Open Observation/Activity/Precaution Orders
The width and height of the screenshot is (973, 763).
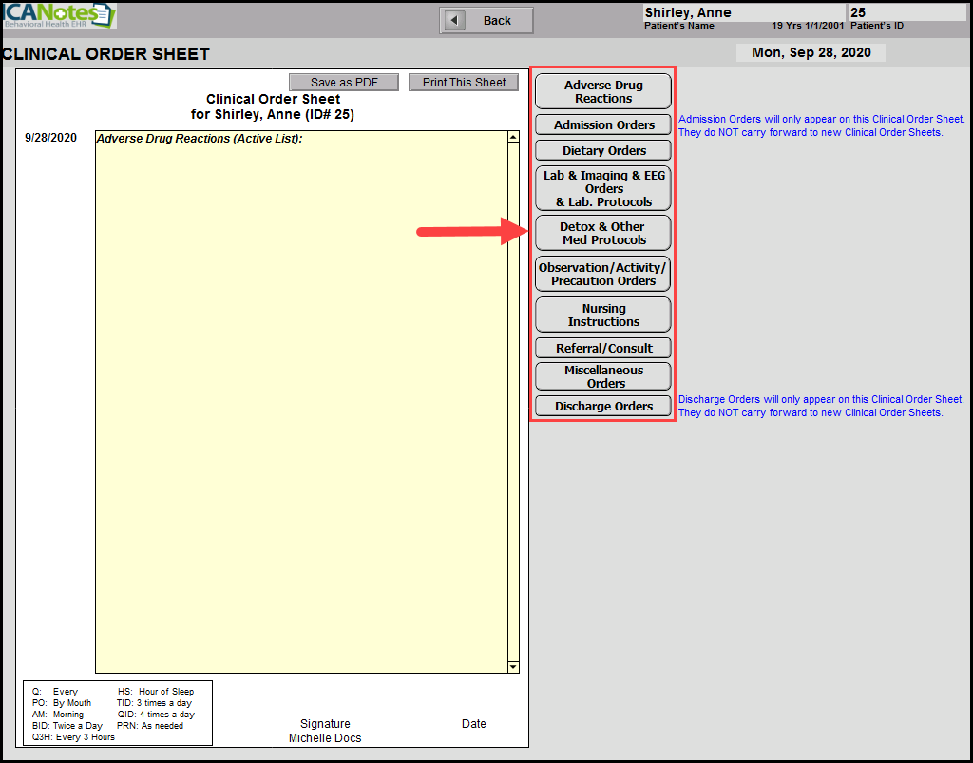[603, 274]
